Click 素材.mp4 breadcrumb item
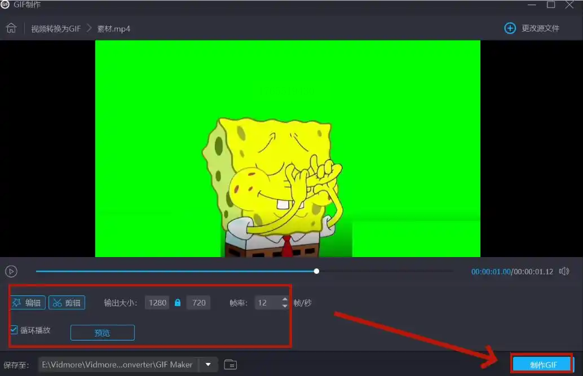The width and height of the screenshot is (583, 376). point(114,28)
